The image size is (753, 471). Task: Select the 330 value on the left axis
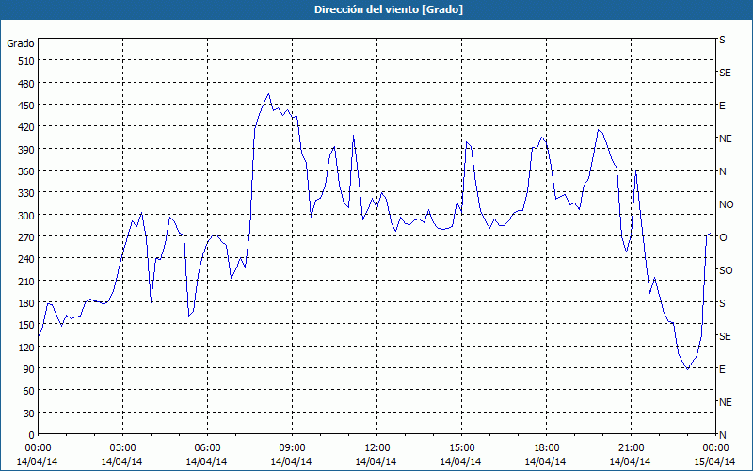pos(26,193)
